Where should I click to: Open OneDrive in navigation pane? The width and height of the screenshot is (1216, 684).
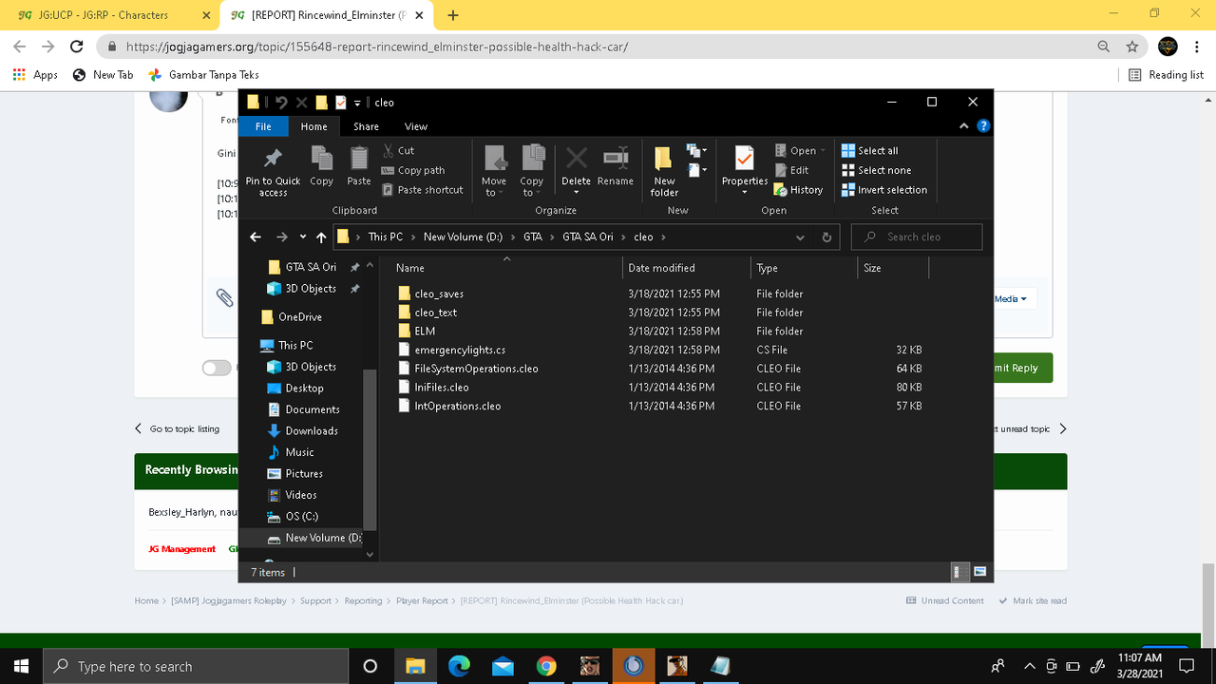(x=299, y=316)
